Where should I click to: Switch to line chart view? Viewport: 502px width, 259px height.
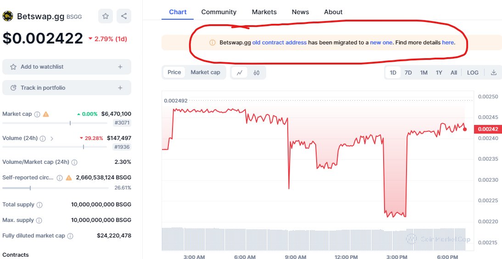pyautogui.click(x=240, y=72)
